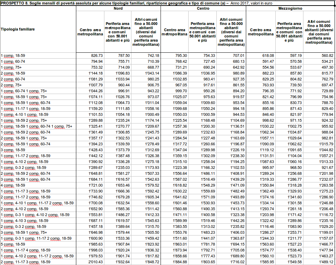Click the value 1'549.58

point(295,262)
